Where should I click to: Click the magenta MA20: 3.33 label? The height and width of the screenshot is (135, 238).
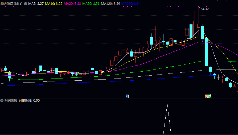click(72, 4)
